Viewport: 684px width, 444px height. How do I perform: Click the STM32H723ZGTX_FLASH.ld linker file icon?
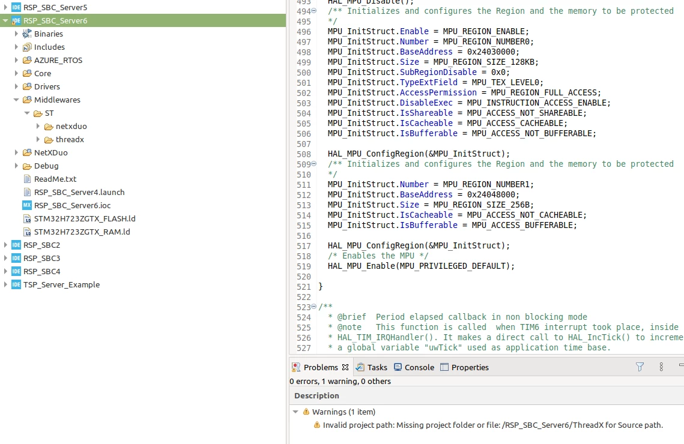(27, 218)
